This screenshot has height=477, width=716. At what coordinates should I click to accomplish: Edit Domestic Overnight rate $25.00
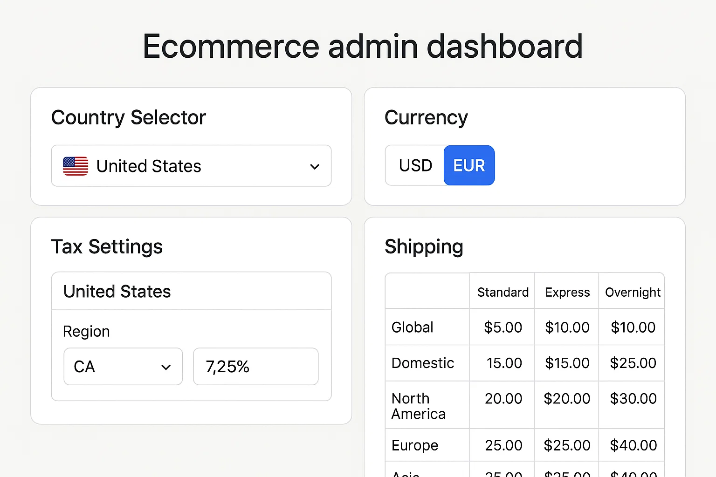pos(633,363)
